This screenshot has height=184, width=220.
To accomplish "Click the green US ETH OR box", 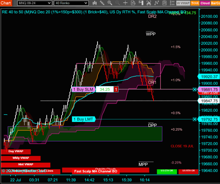I will 167,172.
